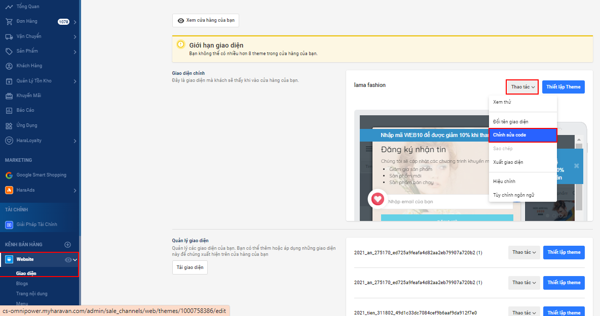The height and width of the screenshot is (316, 600).
Task: Click the Quản Lý Tồn Kho box icon
Action: (9, 81)
